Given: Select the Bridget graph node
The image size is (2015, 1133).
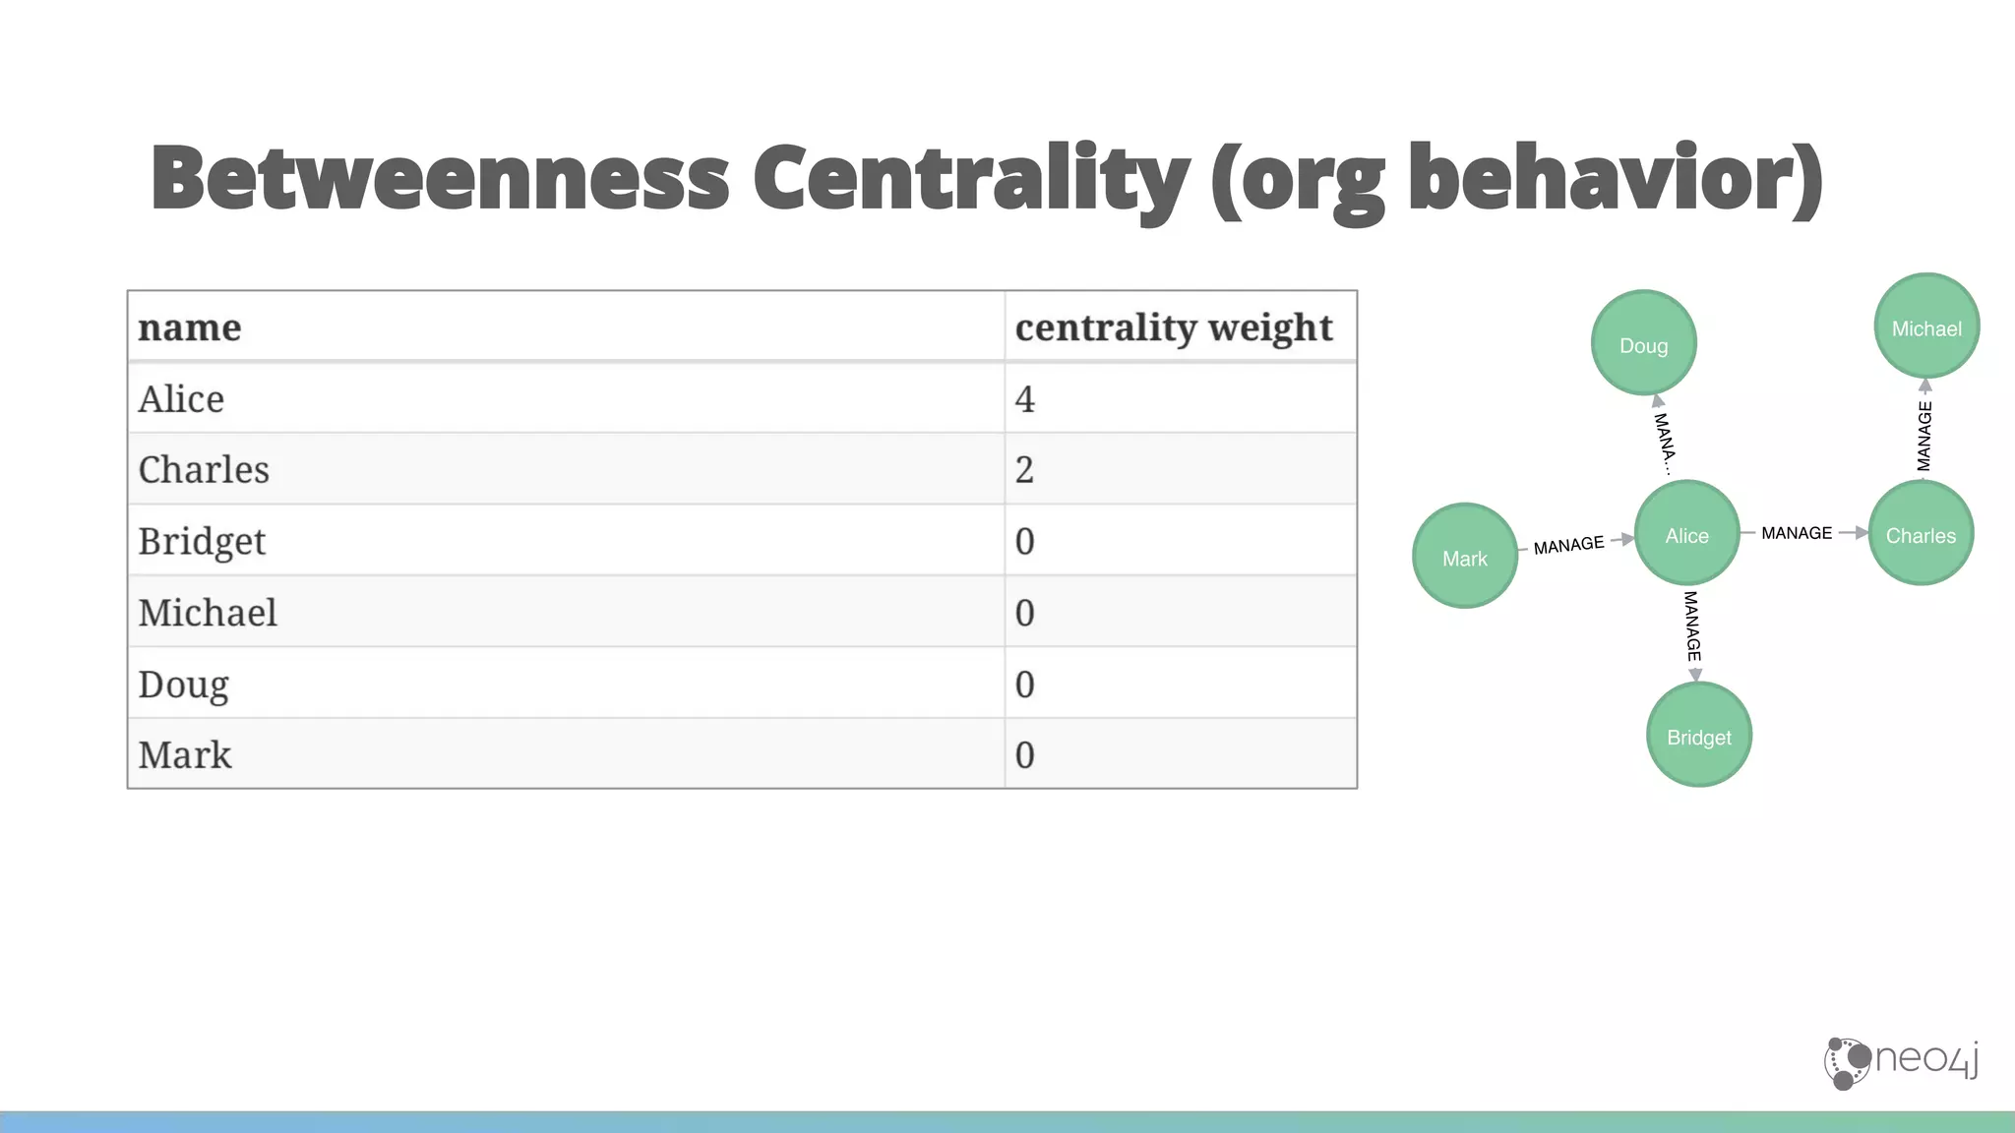Looking at the screenshot, I should [x=1699, y=735].
